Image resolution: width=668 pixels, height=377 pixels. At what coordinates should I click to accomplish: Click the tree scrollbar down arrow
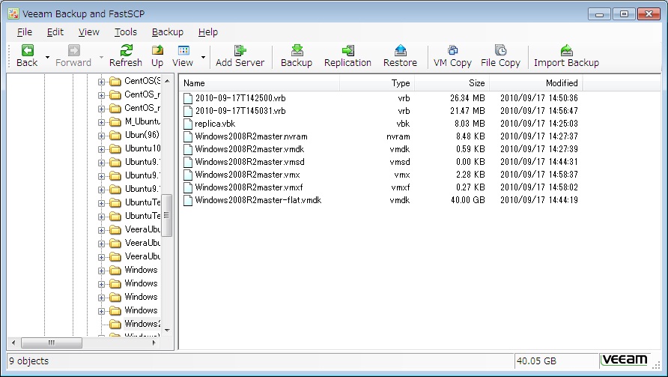167,330
